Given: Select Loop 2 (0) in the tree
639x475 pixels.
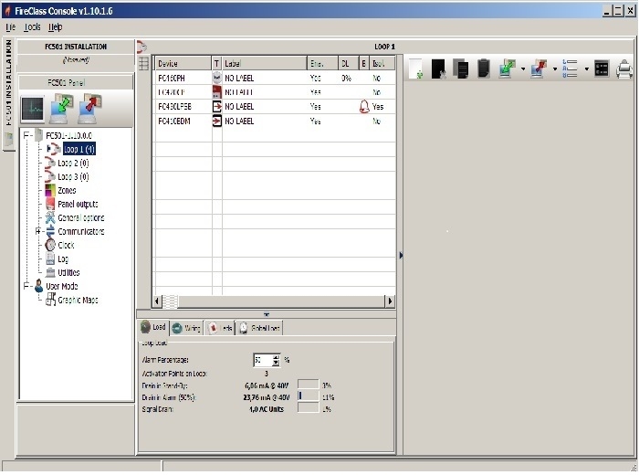Looking at the screenshot, I should pos(73,164).
